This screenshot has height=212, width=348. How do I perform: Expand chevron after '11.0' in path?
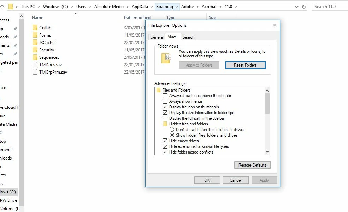(x=236, y=7)
